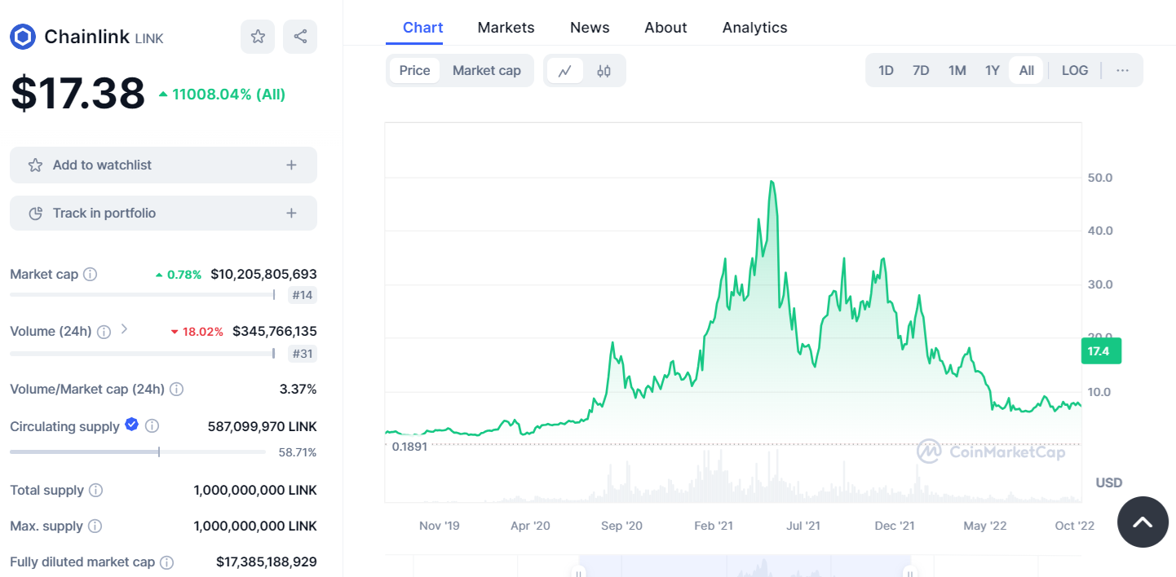
Task: Click the verified badge beside Circulating supply
Action: [131, 425]
